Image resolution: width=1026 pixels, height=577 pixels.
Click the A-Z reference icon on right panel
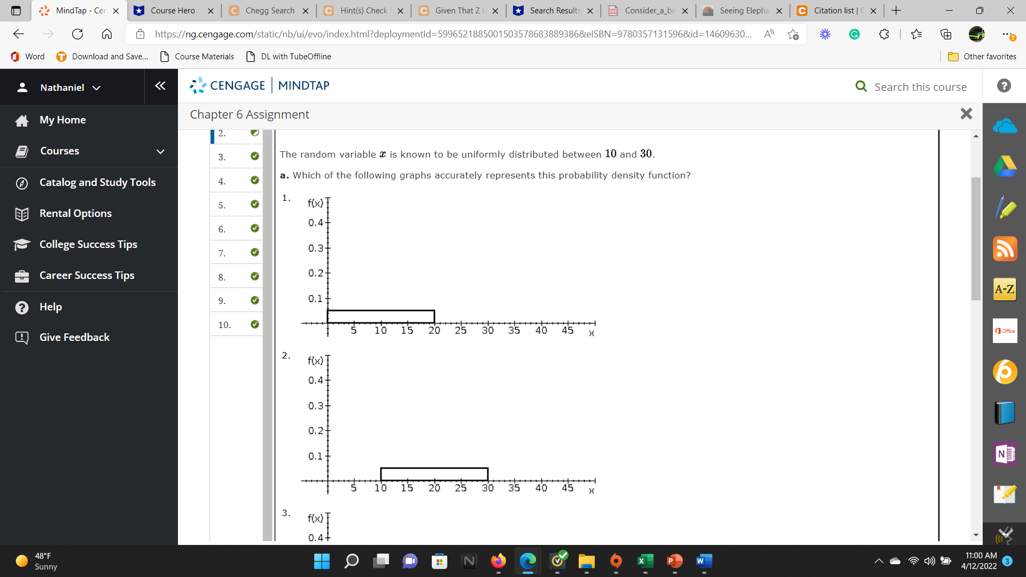[x=1005, y=289]
